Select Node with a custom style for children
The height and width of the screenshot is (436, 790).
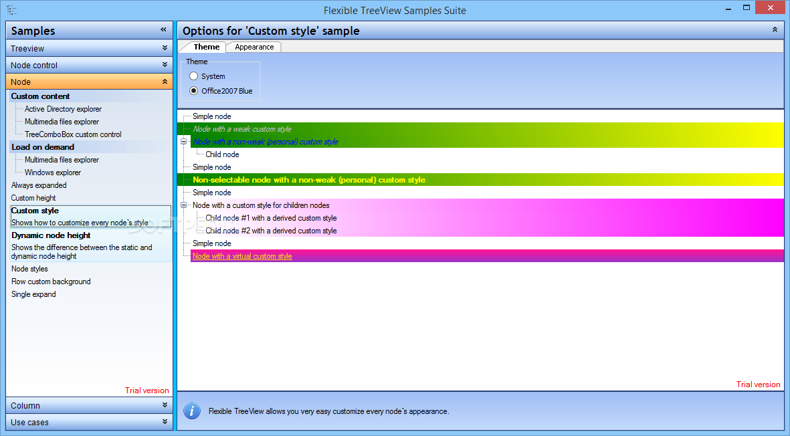click(261, 205)
